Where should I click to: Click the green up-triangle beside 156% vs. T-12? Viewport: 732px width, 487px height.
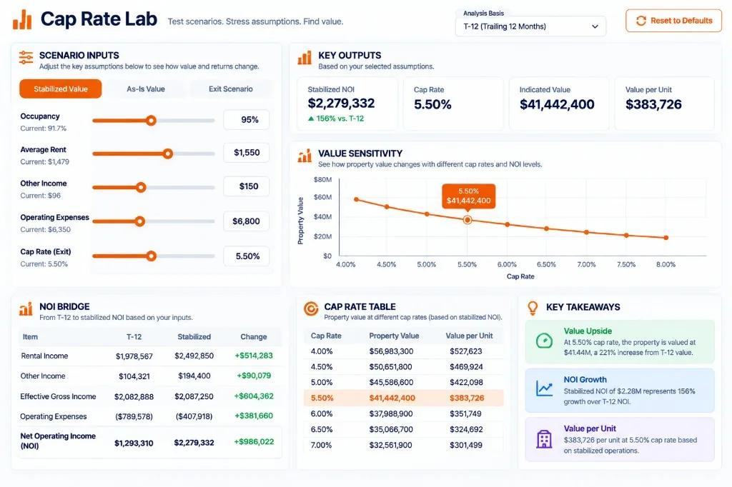click(x=311, y=119)
